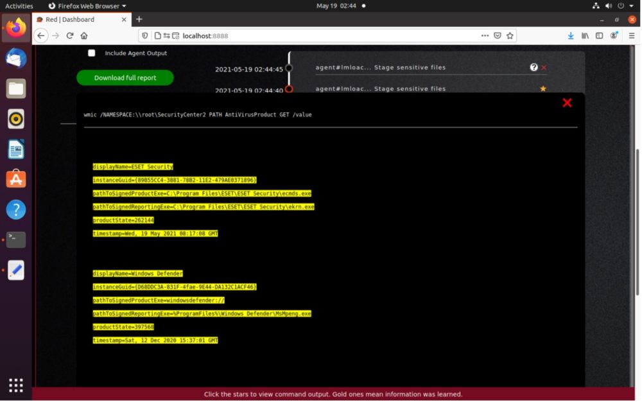The image size is (642, 402).
Task: Click the ESET ekrn.exe reporting path line
Action: (204, 207)
